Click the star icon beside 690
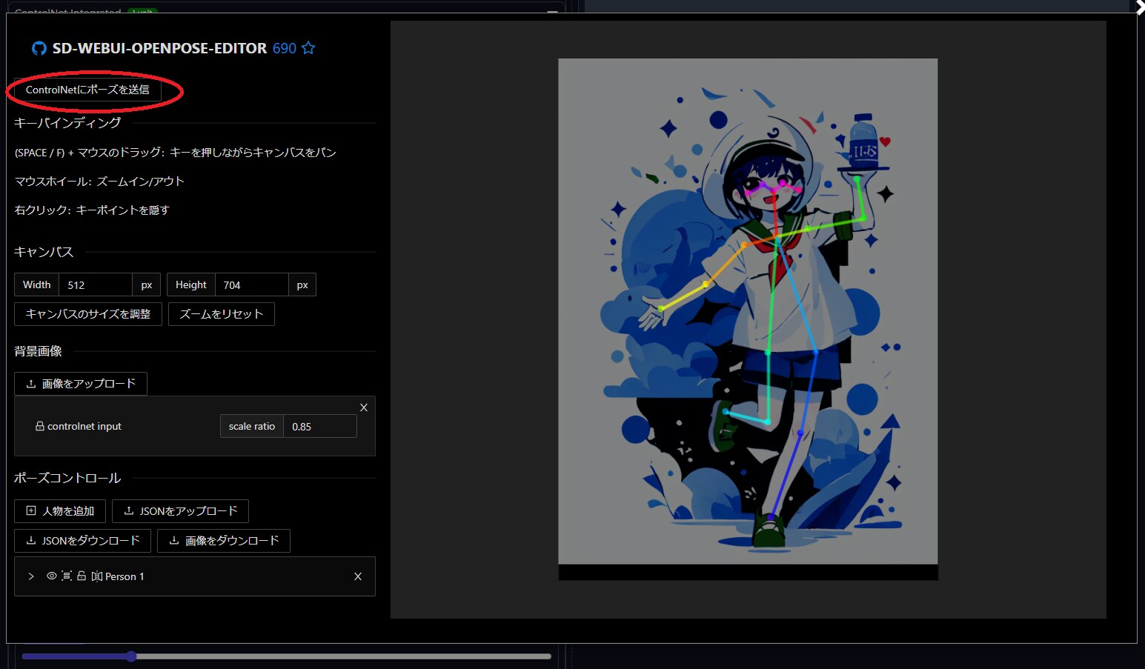The image size is (1145, 669). click(308, 48)
